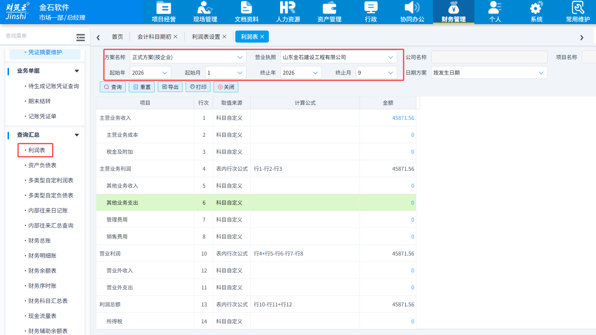Viewport: 596px width, 335px height.
Task: Switch to the 利润表设置 tab
Action: [x=206, y=37]
